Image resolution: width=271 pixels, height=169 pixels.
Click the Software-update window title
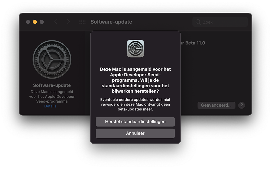[x=111, y=22]
